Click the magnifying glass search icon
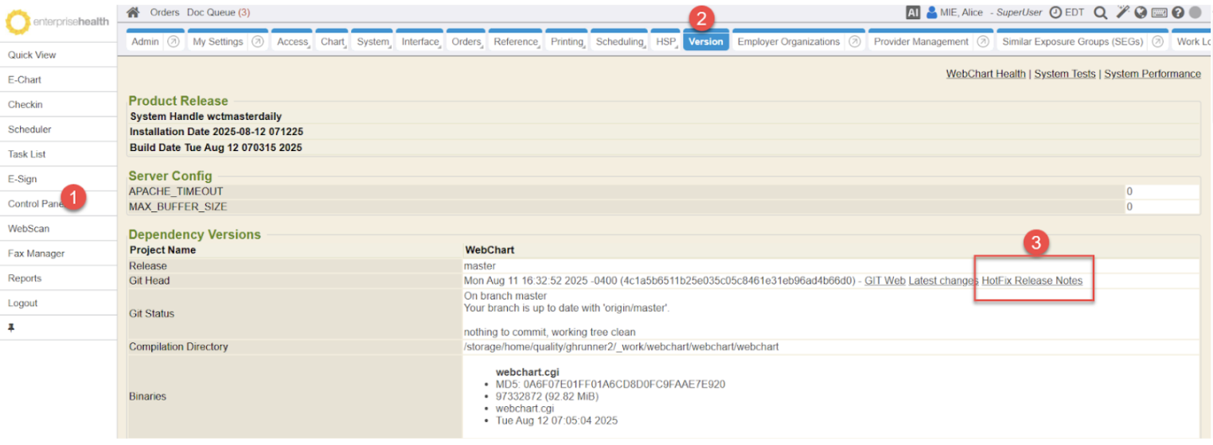Screen dimensions: 1213x445 pyautogui.click(x=1100, y=13)
